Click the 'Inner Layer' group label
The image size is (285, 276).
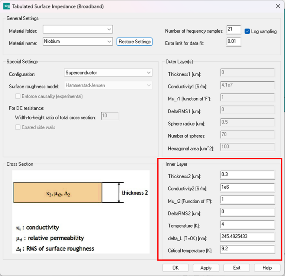tap(176, 164)
